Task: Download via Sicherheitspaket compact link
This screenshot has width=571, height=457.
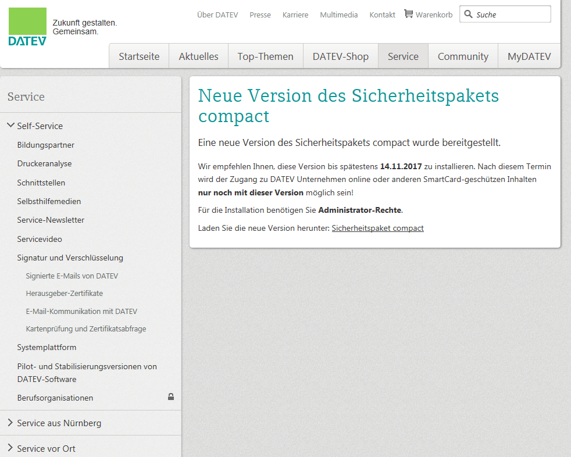Action: click(x=377, y=228)
